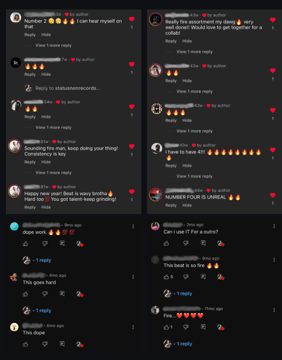Open 'Reply to statusnonrecords...' input field
The height and width of the screenshot is (360, 282).
coord(68,88)
